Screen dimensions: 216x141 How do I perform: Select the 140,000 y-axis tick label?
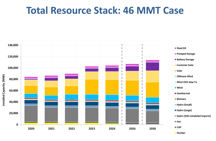[18, 45]
